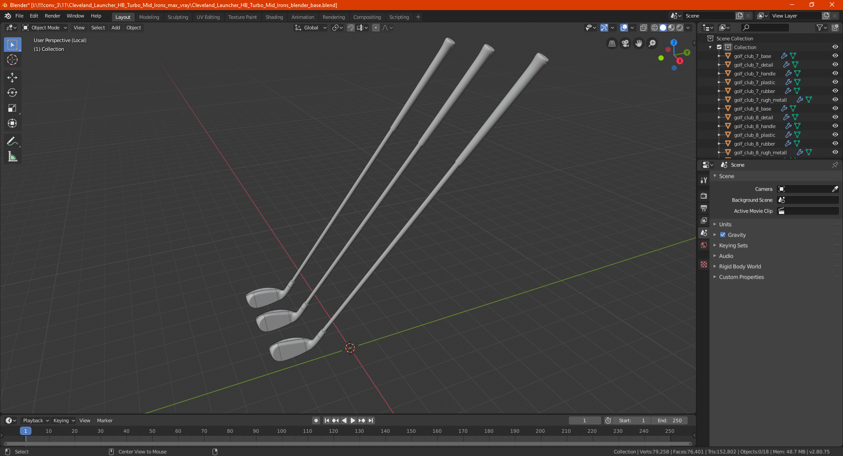Viewport: 843px width, 456px height.
Task: Select the Annotate tool
Action: (x=12, y=141)
